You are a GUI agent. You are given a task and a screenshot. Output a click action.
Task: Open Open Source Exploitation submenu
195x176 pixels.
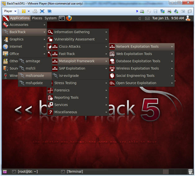(x=142, y=83)
